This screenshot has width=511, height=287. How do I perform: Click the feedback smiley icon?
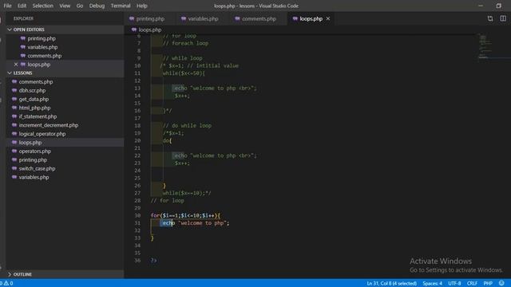point(501,284)
